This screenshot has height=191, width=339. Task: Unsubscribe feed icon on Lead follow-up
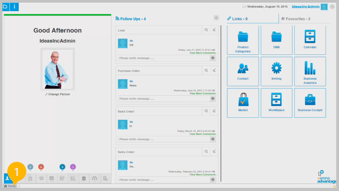(214, 30)
